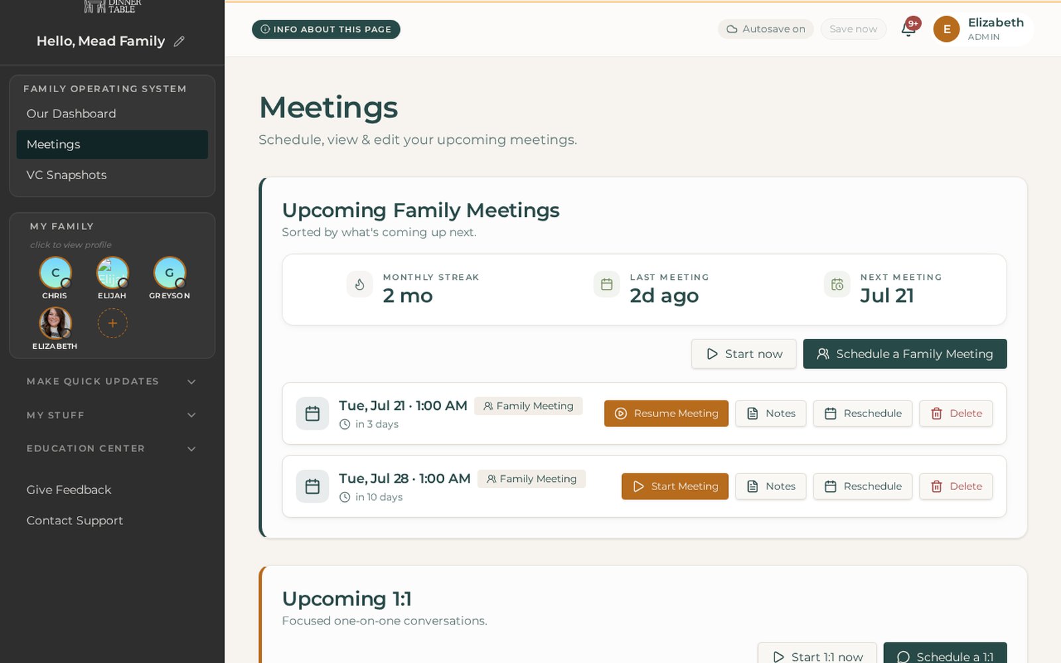This screenshot has width=1061, height=663.
Task: Open Notes for the Jul 21 meeting
Action: click(x=771, y=414)
